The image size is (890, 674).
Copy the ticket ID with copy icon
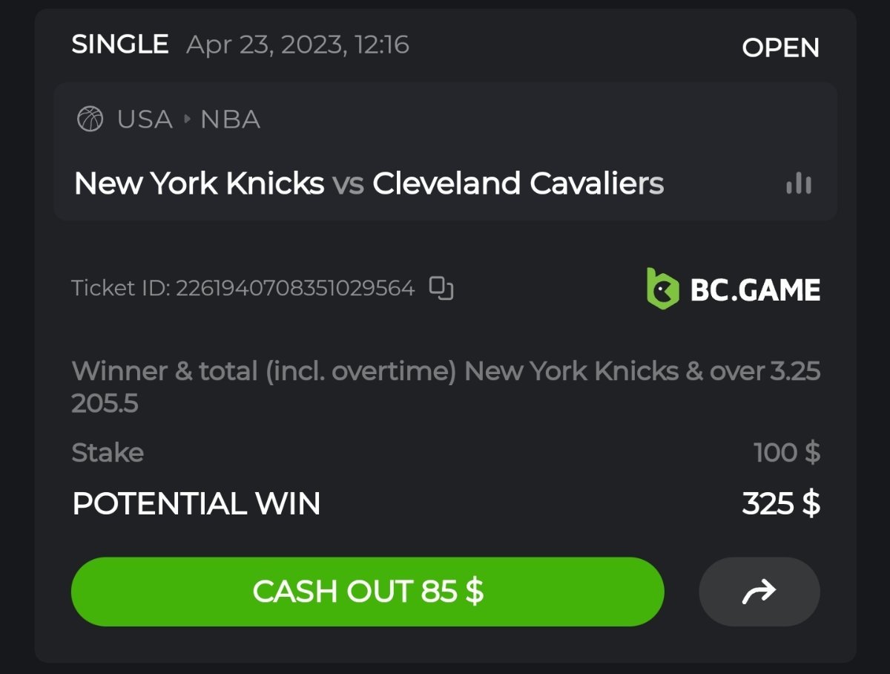tap(441, 288)
